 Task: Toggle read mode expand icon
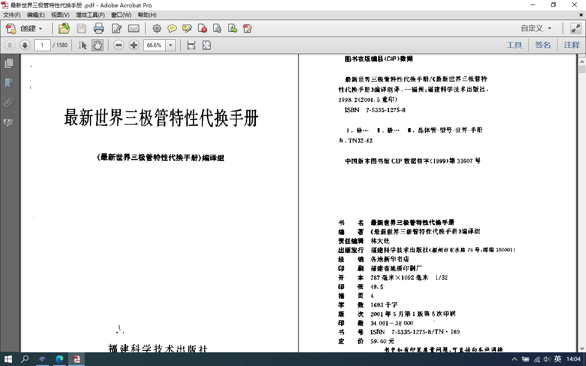coord(576,28)
